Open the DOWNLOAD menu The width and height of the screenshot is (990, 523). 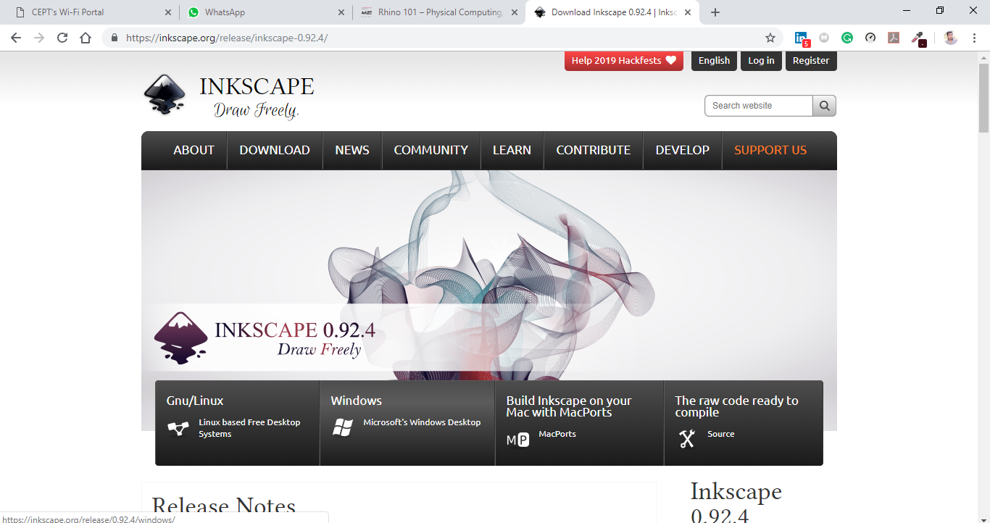pos(275,150)
